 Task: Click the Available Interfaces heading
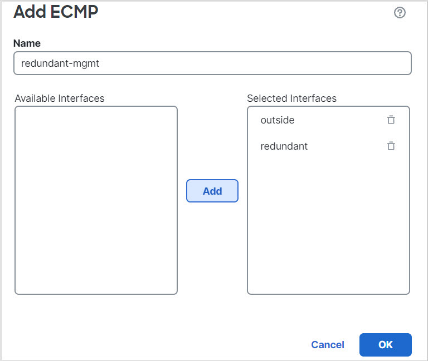60,98
